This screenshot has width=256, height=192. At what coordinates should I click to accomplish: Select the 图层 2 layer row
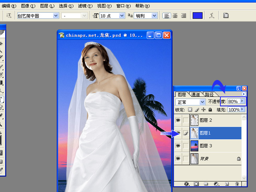(x=208, y=120)
